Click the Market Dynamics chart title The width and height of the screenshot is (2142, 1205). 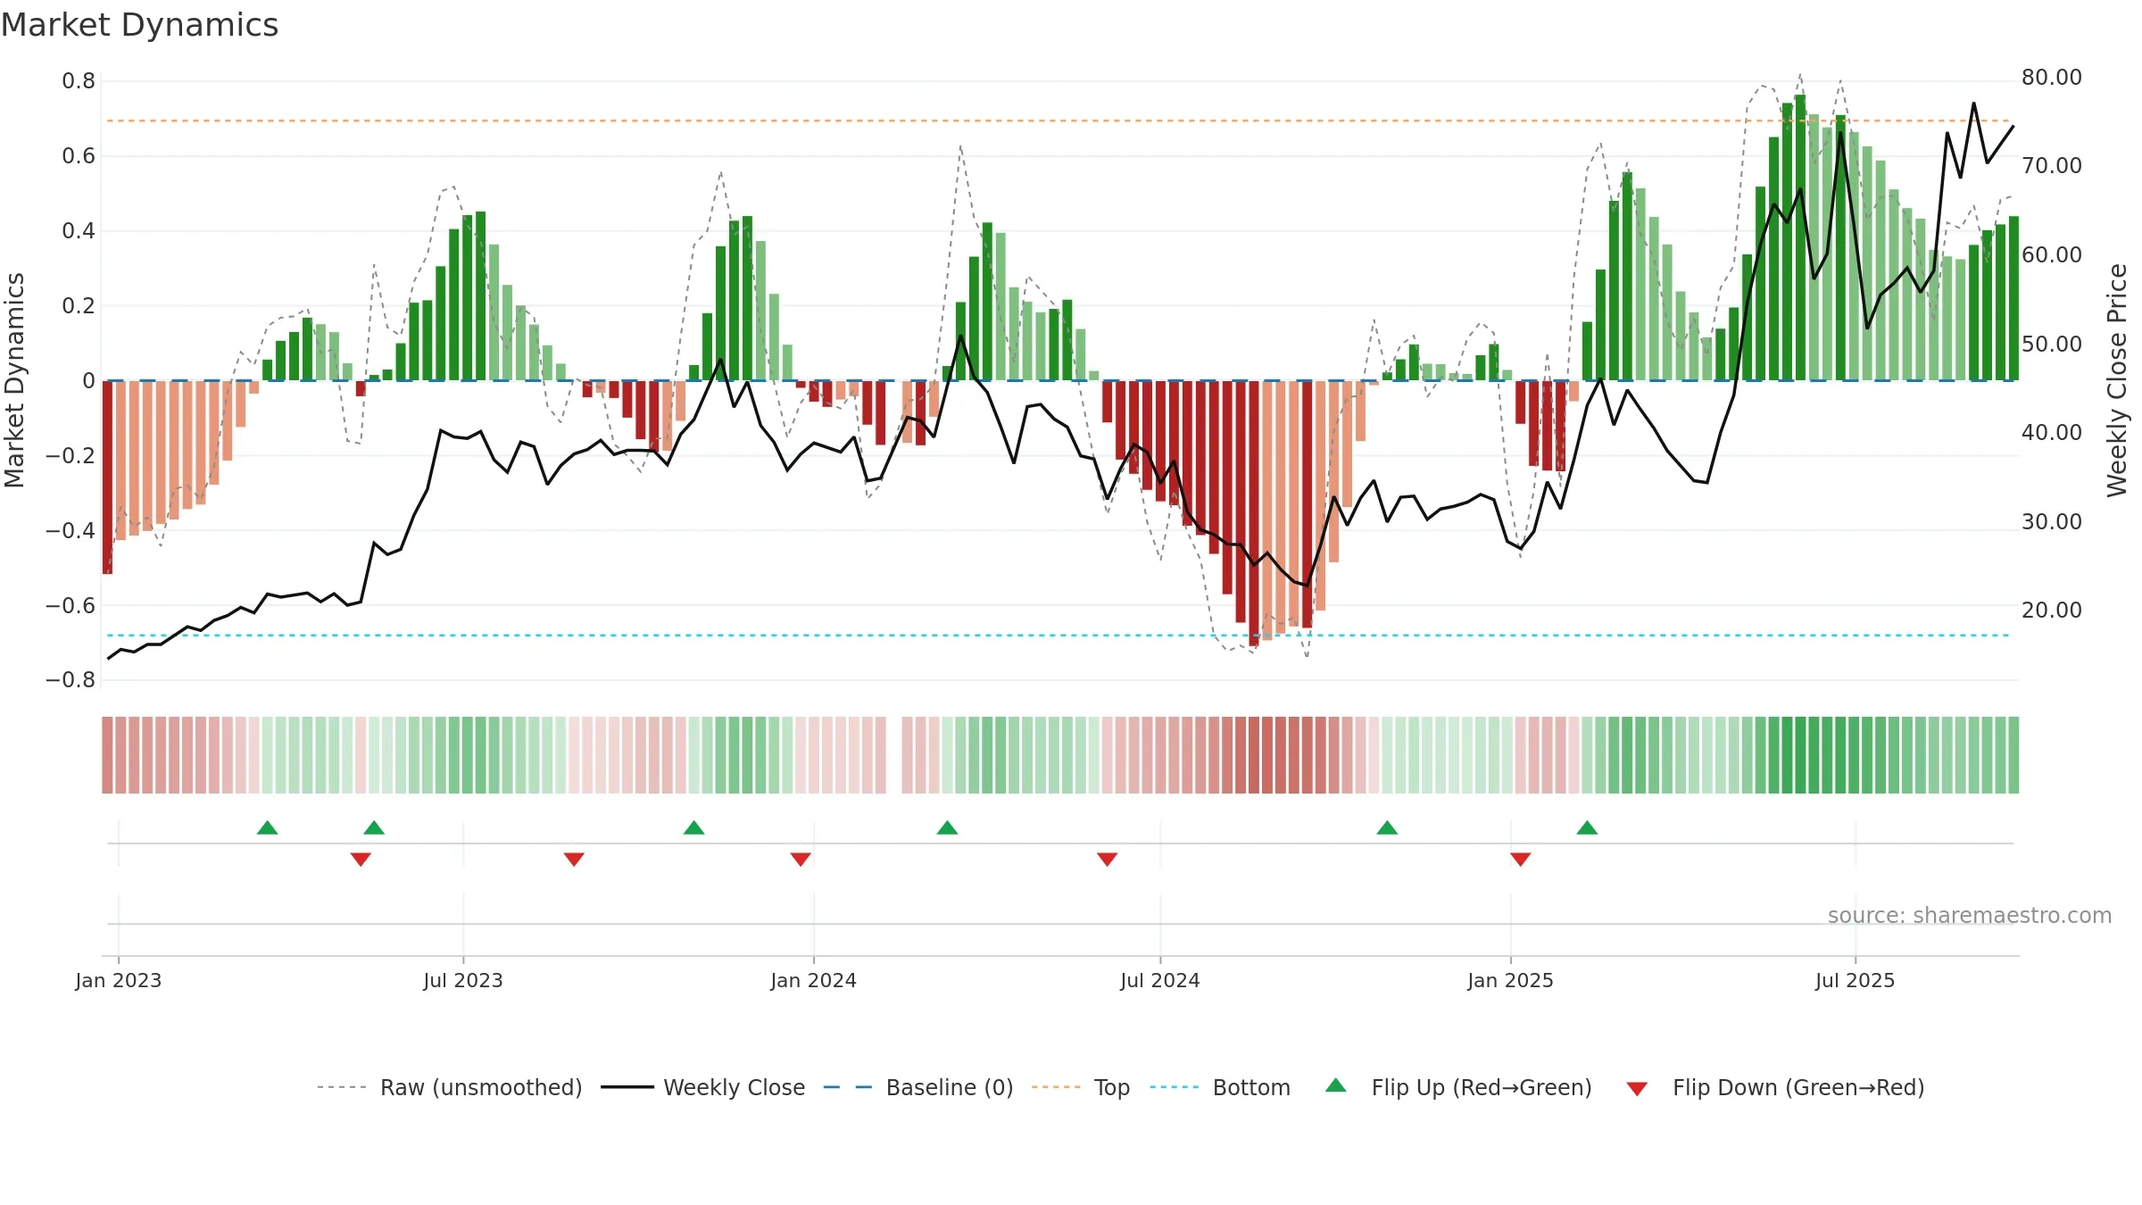[139, 25]
